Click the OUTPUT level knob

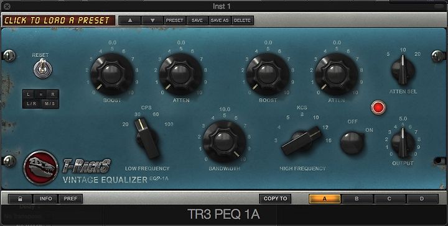coord(403,143)
